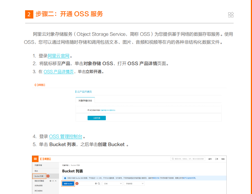
Task: Toggle the agree-to-service-agreement checkbox
Action: (88, 110)
